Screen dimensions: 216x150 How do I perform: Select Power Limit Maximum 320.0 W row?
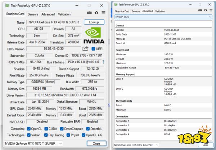[x=163, y=63]
